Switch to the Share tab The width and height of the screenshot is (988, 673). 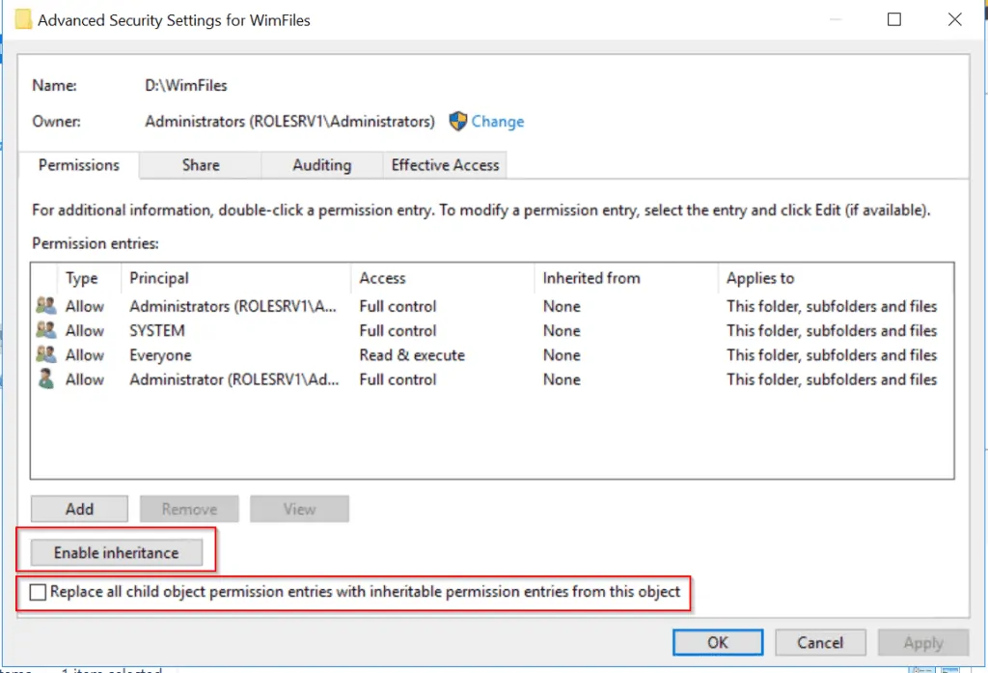coord(199,165)
